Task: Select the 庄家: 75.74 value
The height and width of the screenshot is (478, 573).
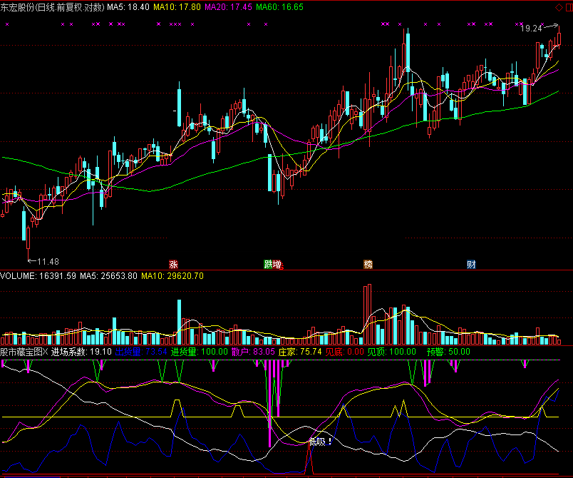Action: coord(300,352)
